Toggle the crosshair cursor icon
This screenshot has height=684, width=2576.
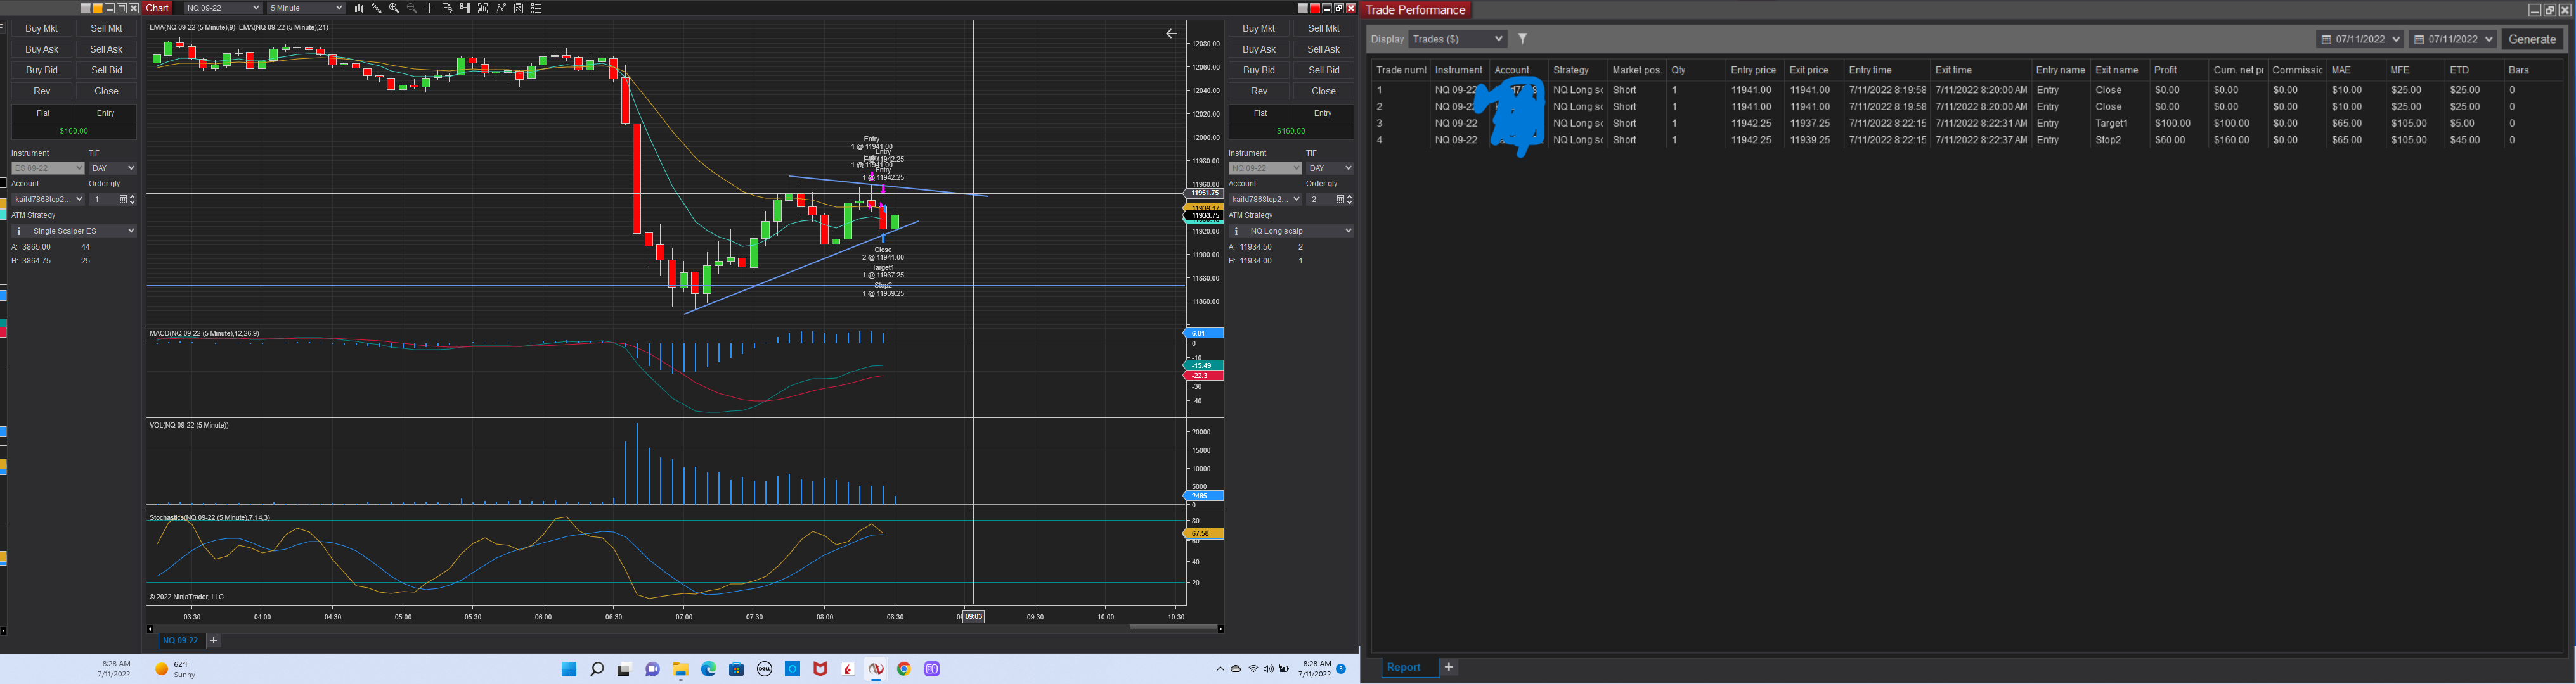coord(430,8)
